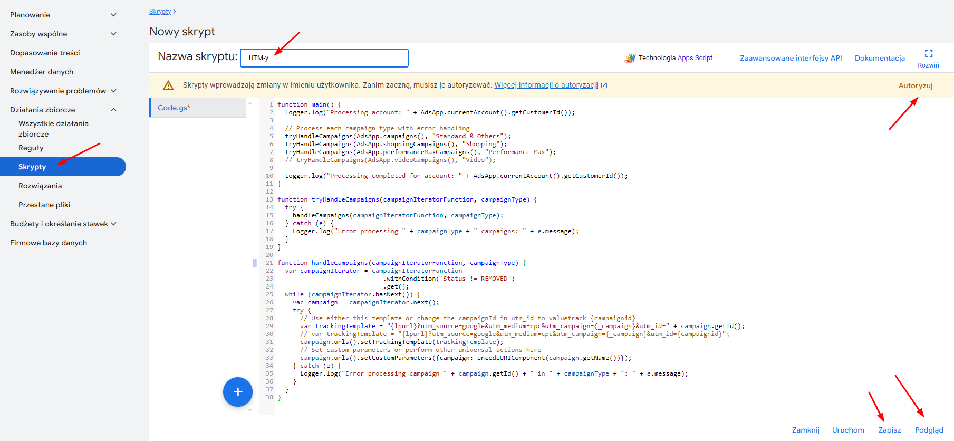Click the file panel resize handle
The image size is (954, 441).
pyautogui.click(x=255, y=263)
